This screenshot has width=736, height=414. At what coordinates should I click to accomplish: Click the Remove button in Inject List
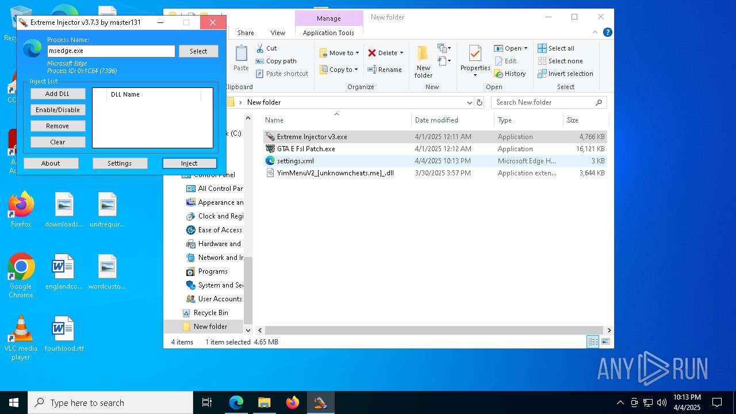pyautogui.click(x=57, y=126)
